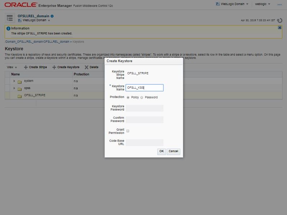Select the system row name
Viewport: 287px width, 215px height.
coord(29,81)
